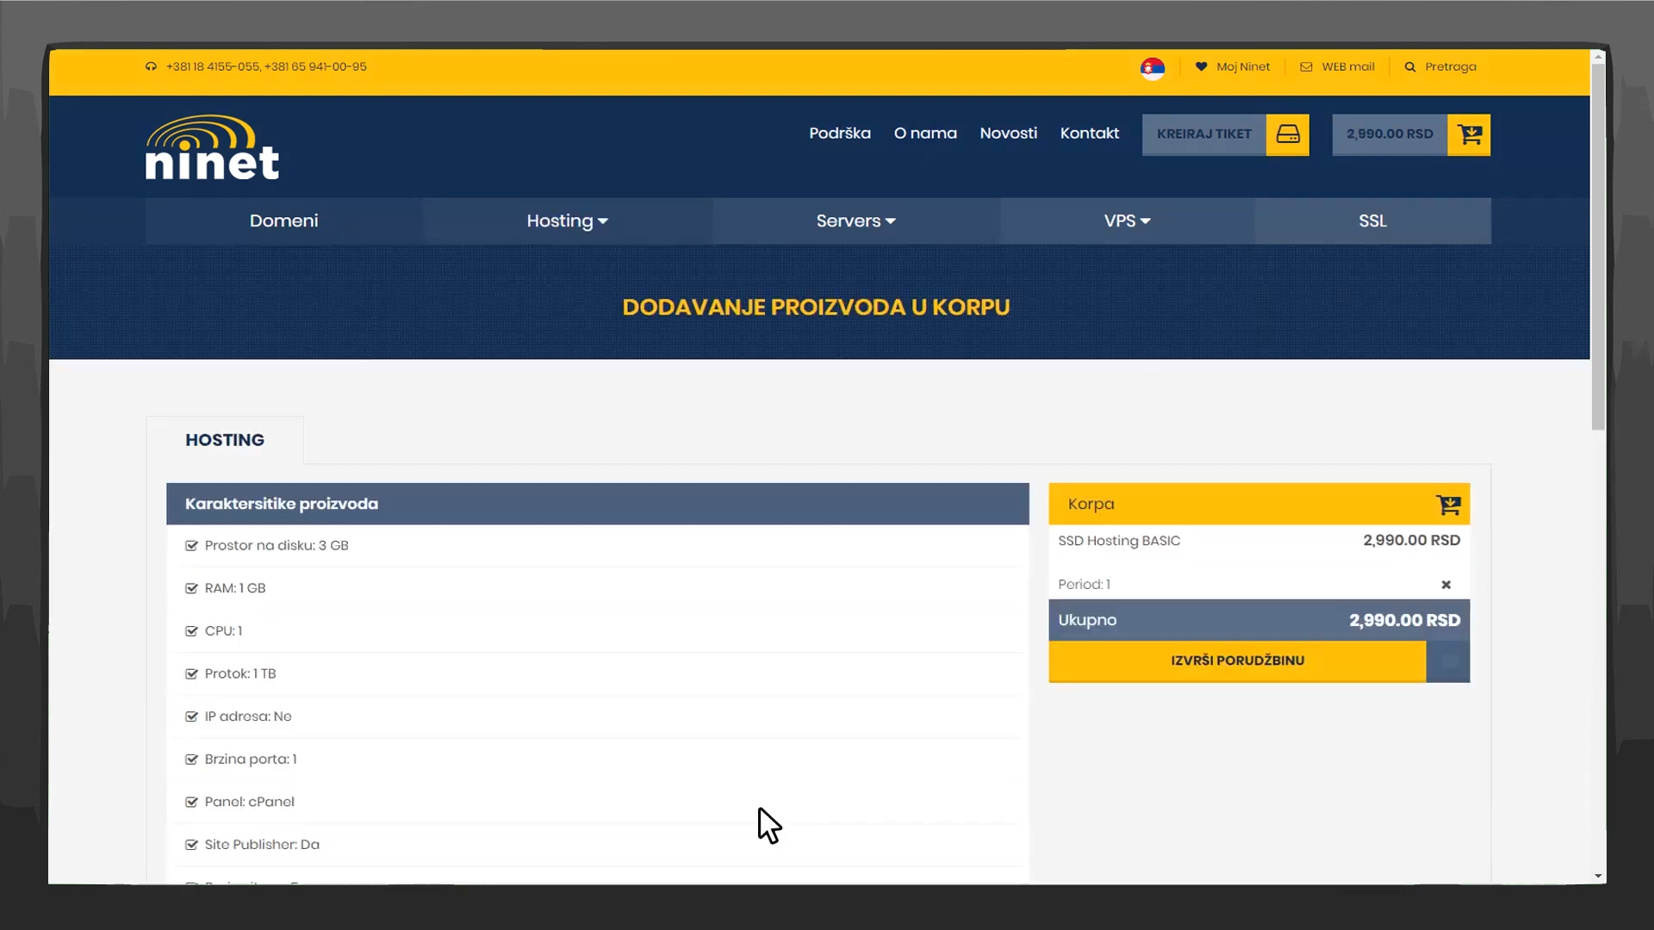Screen dimensions: 1654x930
Task: Click check icon beside Protok: 1 TB
Action: (x=191, y=673)
